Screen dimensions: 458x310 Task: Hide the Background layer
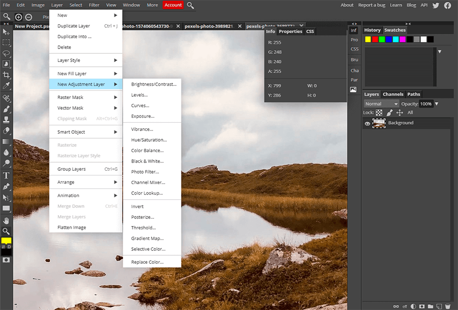[366, 123]
